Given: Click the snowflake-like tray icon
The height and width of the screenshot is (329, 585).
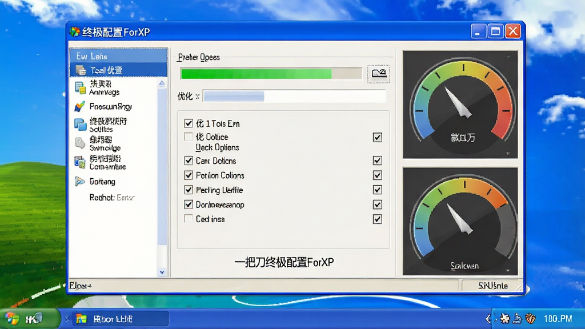Looking at the screenshot, I should (x=505, y=319).
